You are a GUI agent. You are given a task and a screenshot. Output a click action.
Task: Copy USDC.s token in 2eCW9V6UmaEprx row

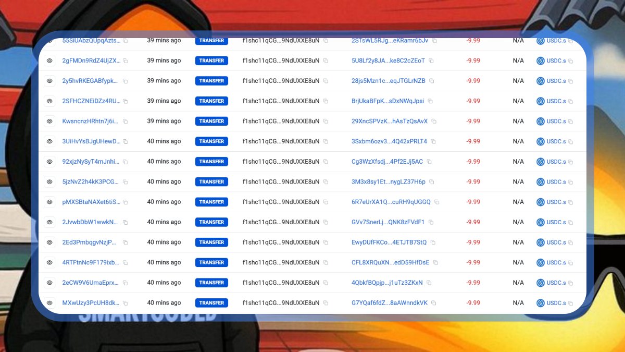pos(570,283)
